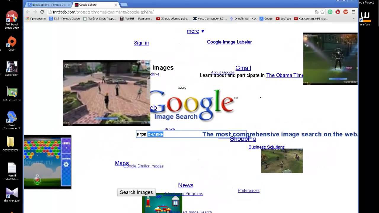Go back with the browser back arrow

click(28, 12)
